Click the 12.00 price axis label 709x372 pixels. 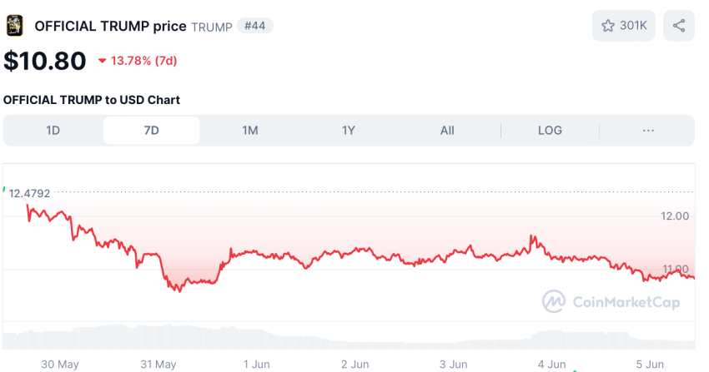pos(674,216)
